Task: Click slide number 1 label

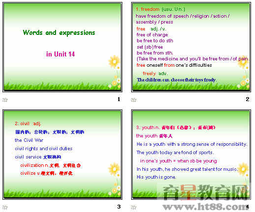Action: pyautogui.click(x=119, y=99)
